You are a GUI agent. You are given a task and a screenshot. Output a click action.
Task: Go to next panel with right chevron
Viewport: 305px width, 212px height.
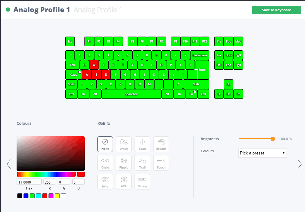(x=300, y=164)
